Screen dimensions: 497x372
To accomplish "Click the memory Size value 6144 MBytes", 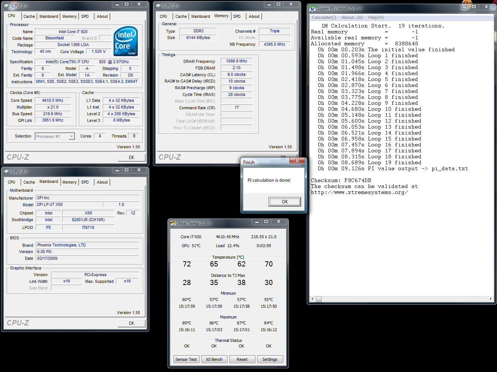I will point(198,38).
